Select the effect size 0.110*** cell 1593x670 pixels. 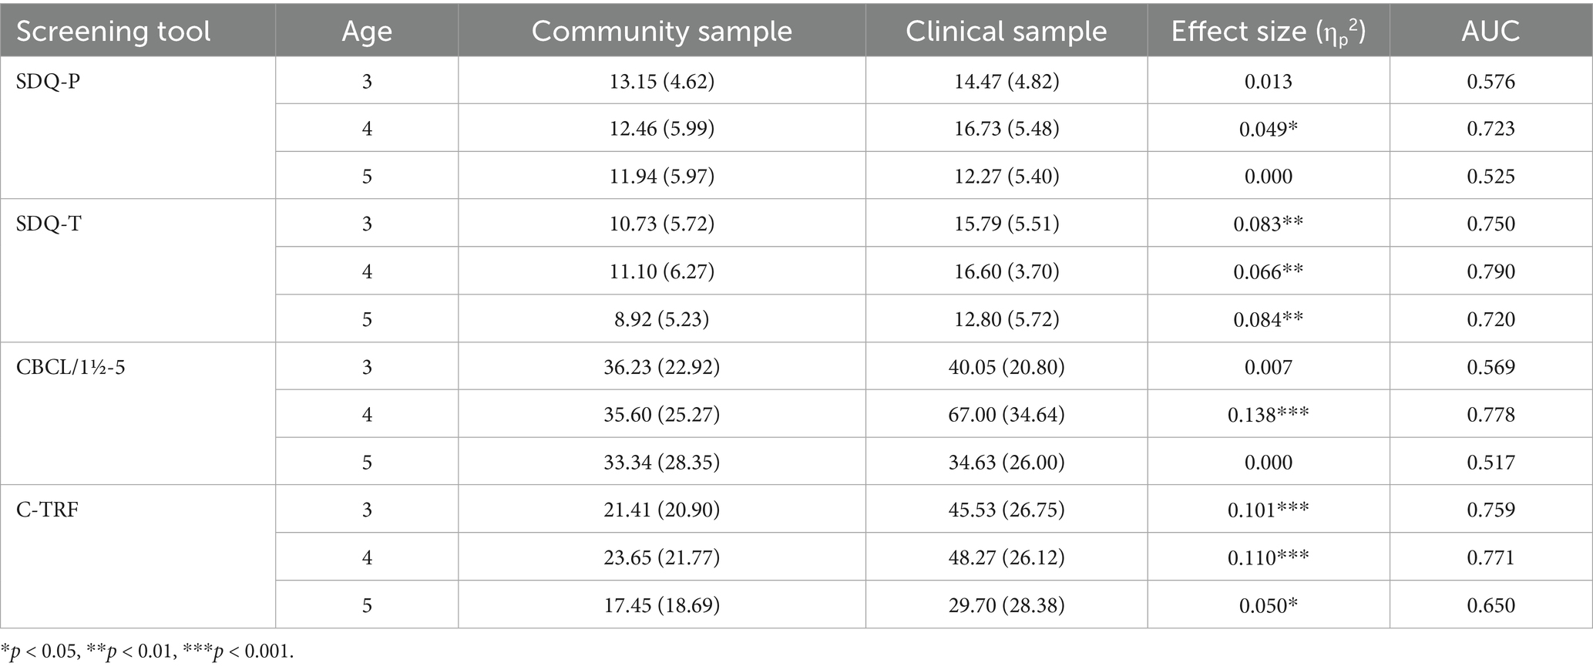[x=1268, y=557]
